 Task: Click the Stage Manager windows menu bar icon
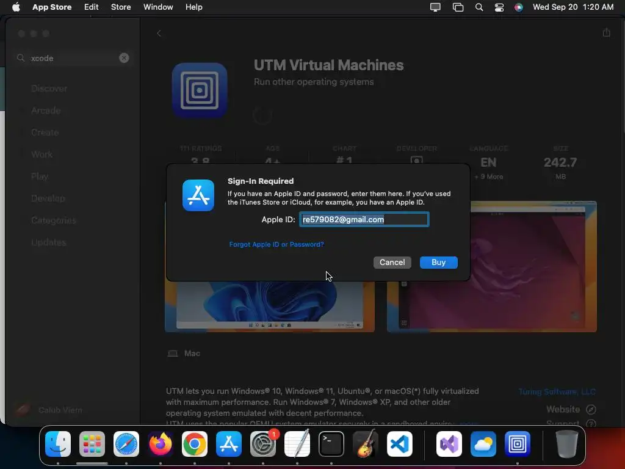458,7
